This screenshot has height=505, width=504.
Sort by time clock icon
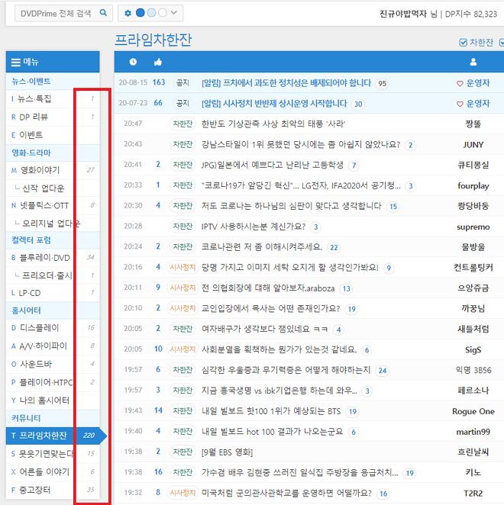[133, 62]
